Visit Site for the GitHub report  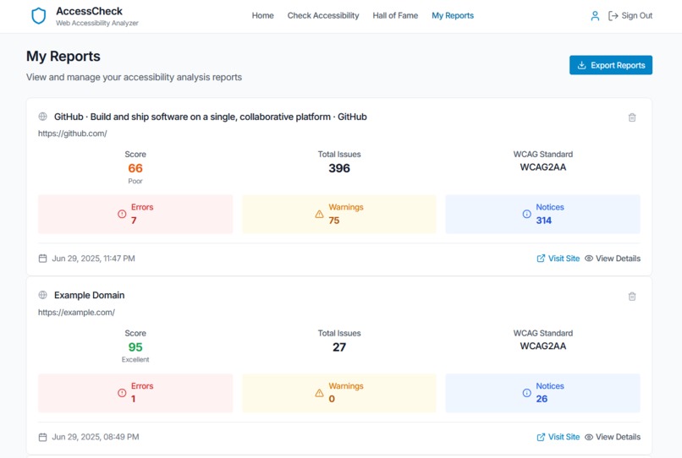pyautogui.click(x=558, y=259)
